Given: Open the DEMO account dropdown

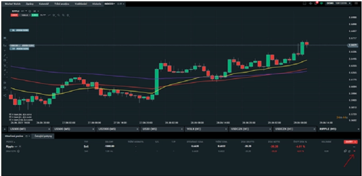Looking at the screenshot, I should 338,3.
